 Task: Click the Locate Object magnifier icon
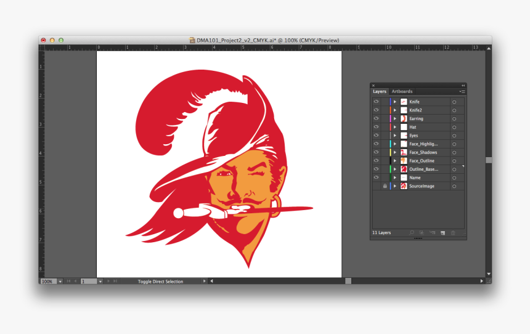[x=411, y=232]
